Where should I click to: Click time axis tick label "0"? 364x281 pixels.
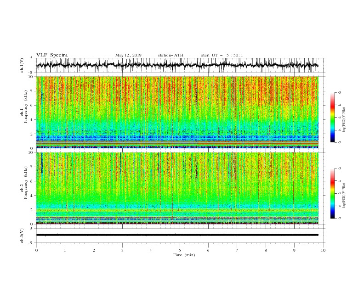36,250
